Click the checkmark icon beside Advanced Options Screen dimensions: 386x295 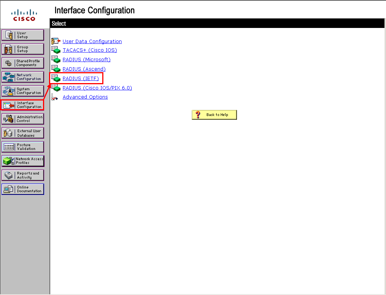coord(54,97)
